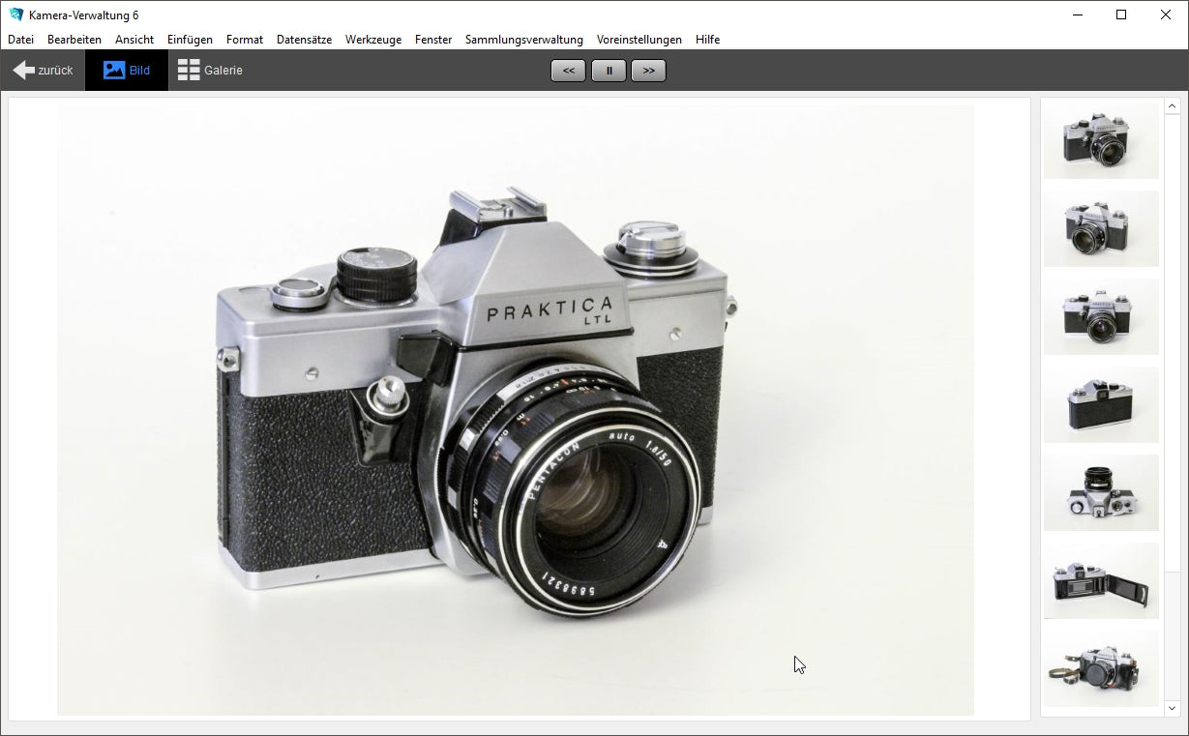Switch to the Bild view
The height and width of the screenshot is (736, 1189).
coord(127,71)
